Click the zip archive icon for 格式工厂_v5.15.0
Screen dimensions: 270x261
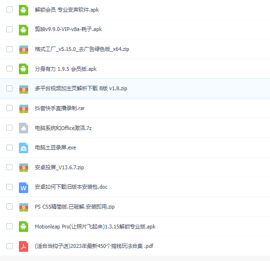24,49
